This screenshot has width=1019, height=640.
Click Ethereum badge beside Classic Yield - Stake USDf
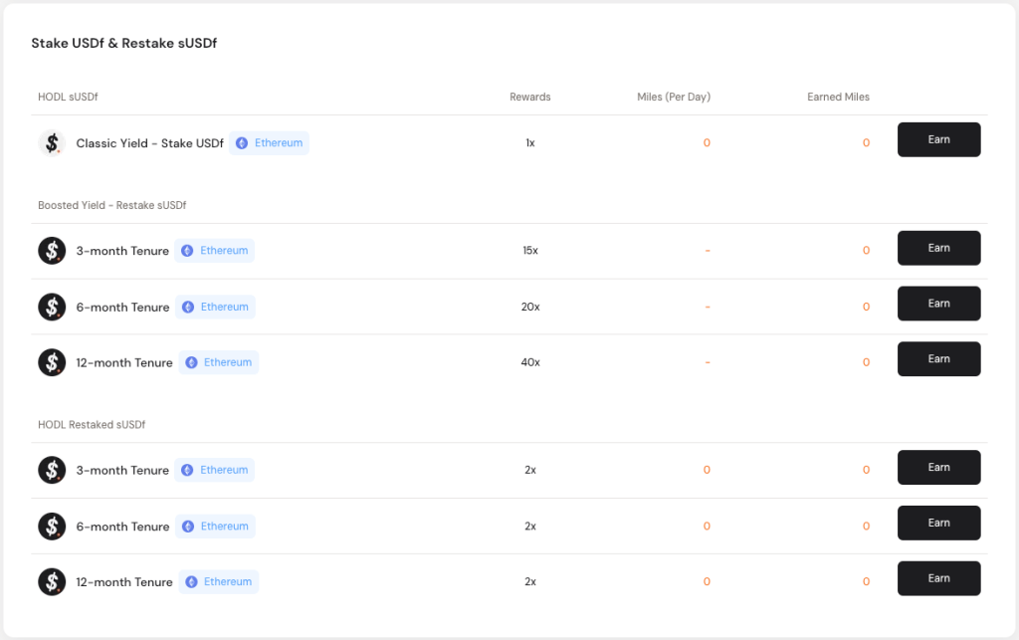(x=269, y=143)
